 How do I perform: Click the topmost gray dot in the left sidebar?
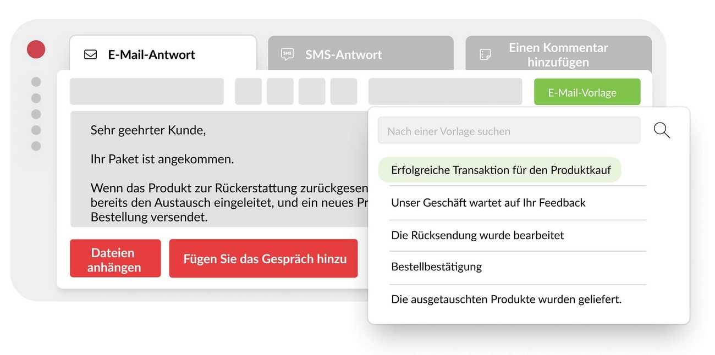point(36,81)
